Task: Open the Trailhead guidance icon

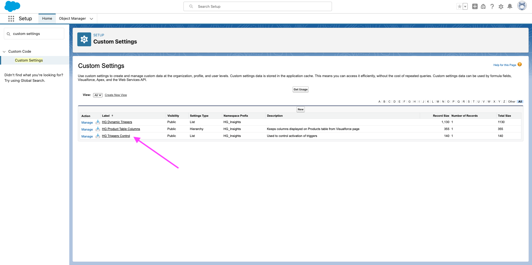Action: point(483,6)
